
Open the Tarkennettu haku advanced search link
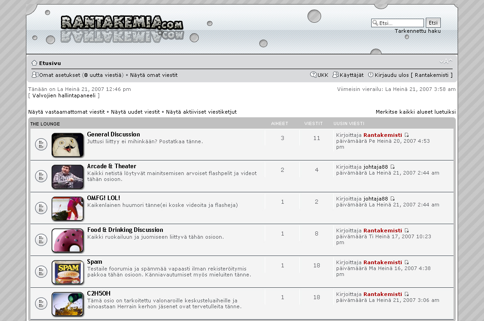tap(418, 31)
